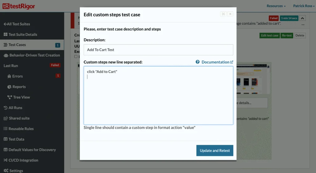Open the help question mark icon
The image size is (316, 173).
pos(197,62)
